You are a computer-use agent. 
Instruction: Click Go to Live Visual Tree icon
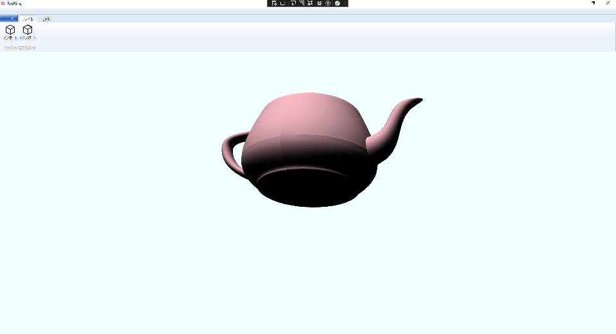click(274, 3)
